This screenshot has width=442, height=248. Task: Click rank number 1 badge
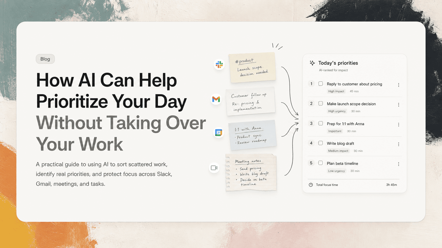click(311, 84)
